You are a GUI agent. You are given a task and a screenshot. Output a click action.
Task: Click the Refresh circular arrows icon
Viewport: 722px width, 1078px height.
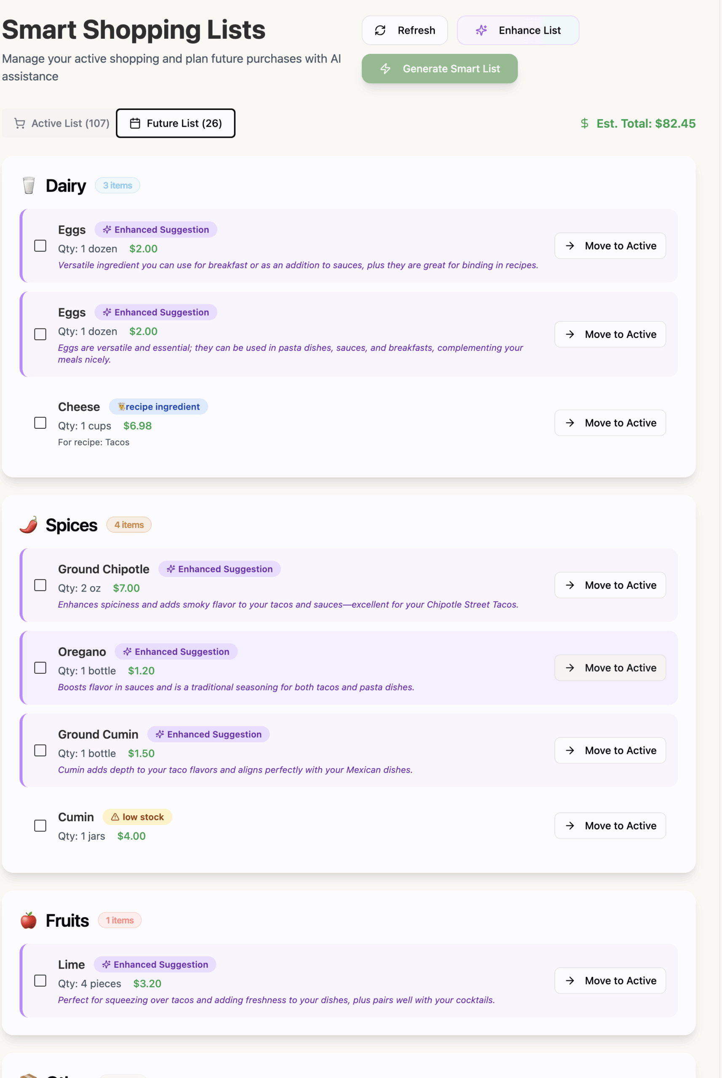pyautogui.click(x=380, y=30)
